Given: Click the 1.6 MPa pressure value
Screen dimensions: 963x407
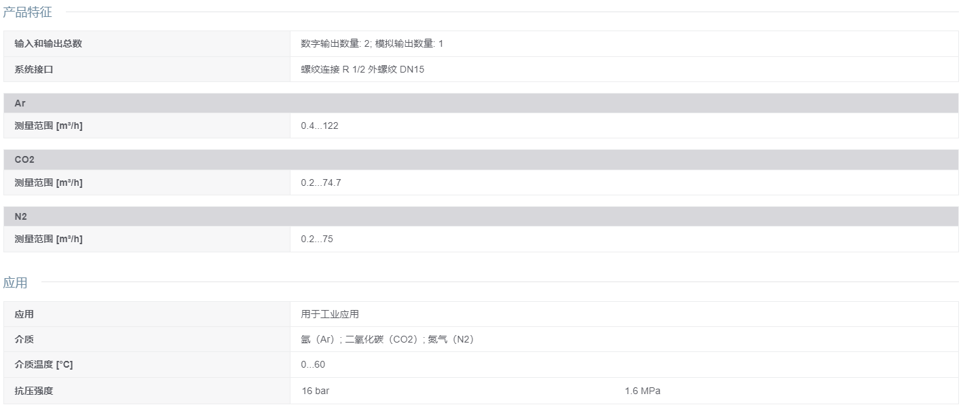Looking at the screenshot, I should coord(643,391).
